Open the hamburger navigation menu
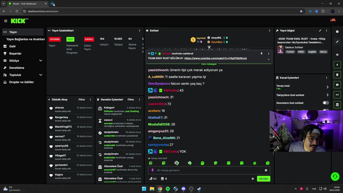Image resolution: width=343 pixels, height=193 pixels. [6, 21]
